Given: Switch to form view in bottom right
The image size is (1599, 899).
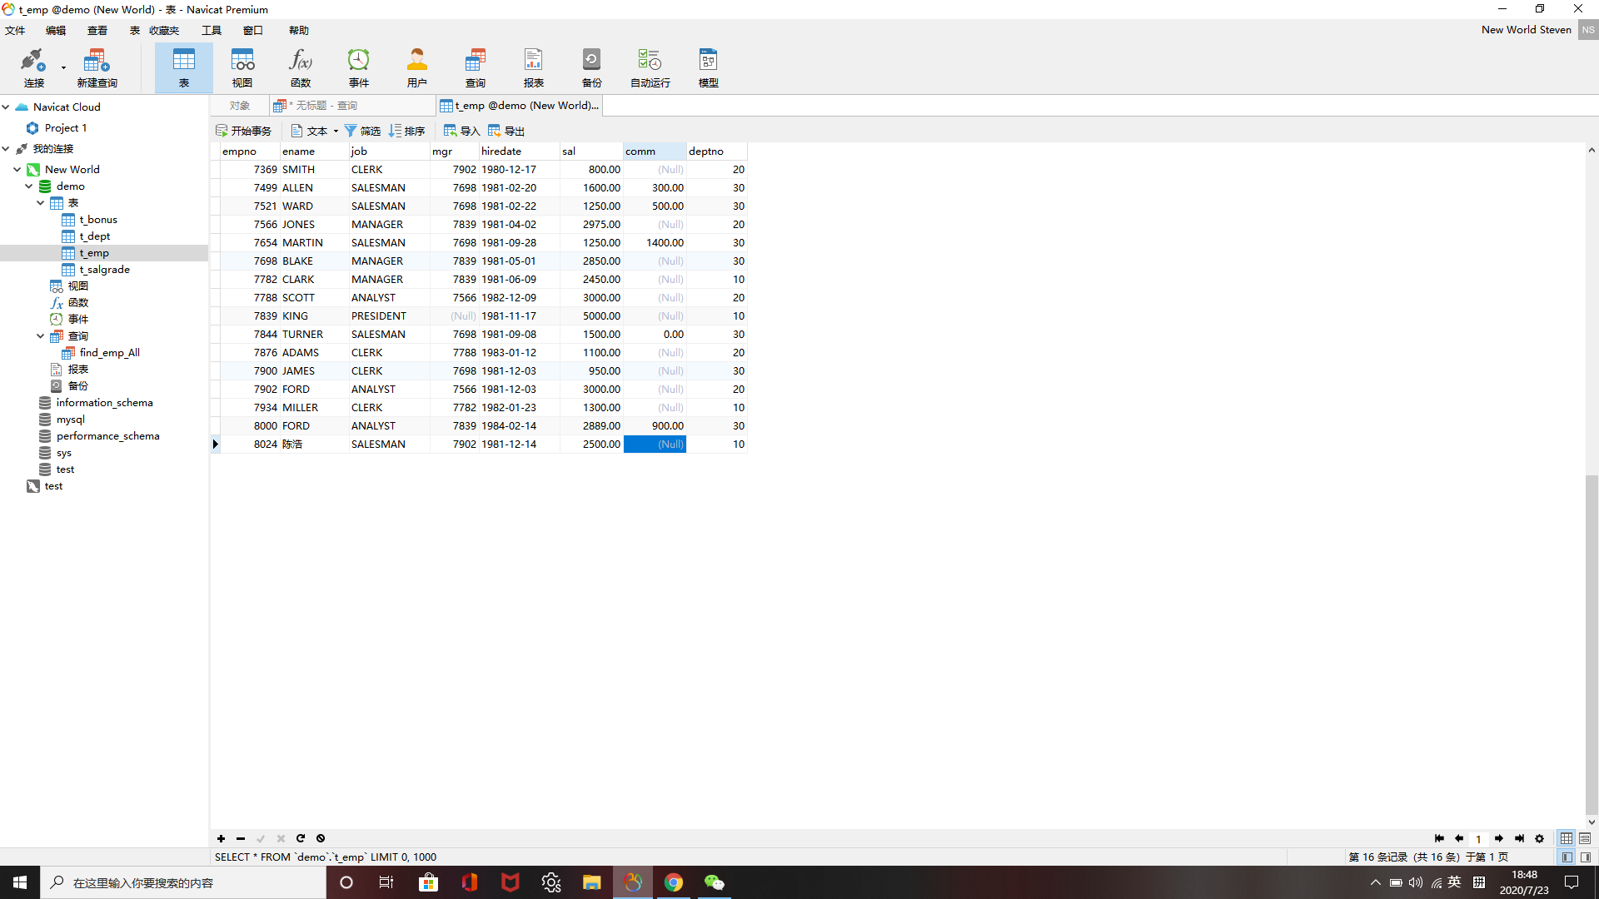Looking at the screenshot, I should click(1585, 838).
